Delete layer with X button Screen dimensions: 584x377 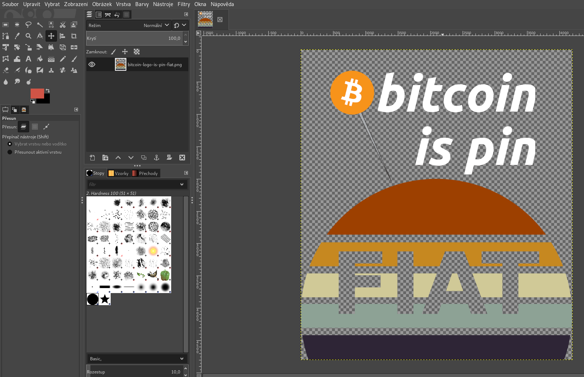pyautogui.click(x=182, y=158)
